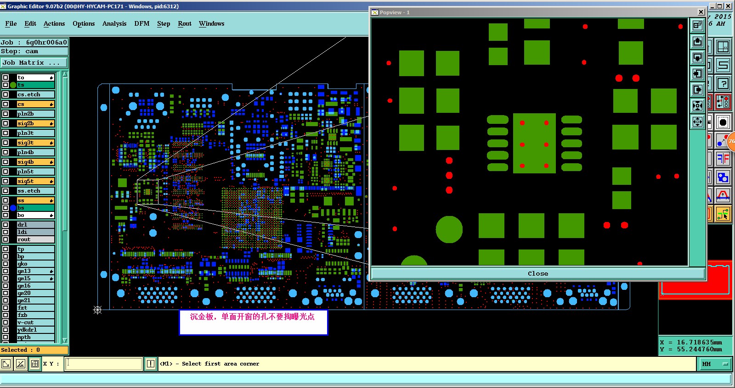Screen dimensions: 735x388
Task: Click the mirrored F flip icon
Action: pos(723,159)
